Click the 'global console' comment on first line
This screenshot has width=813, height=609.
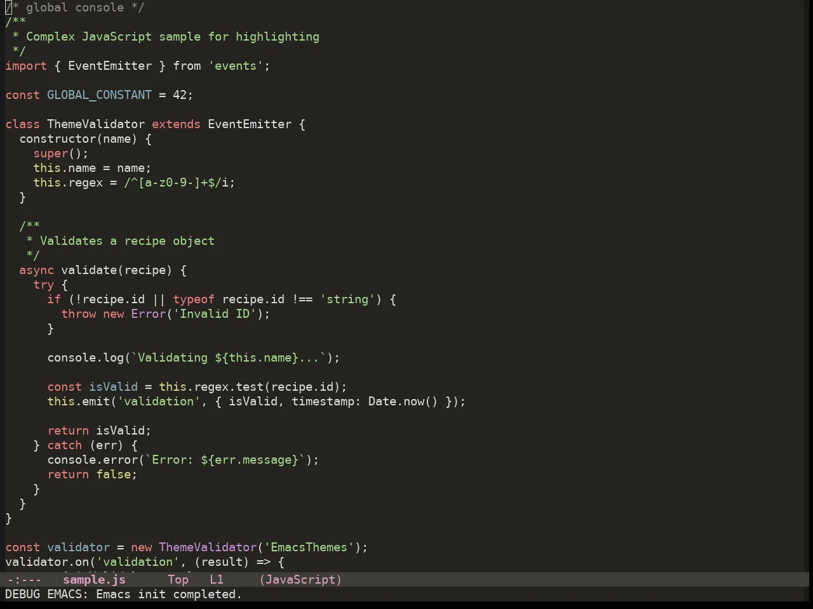(75, 8)
